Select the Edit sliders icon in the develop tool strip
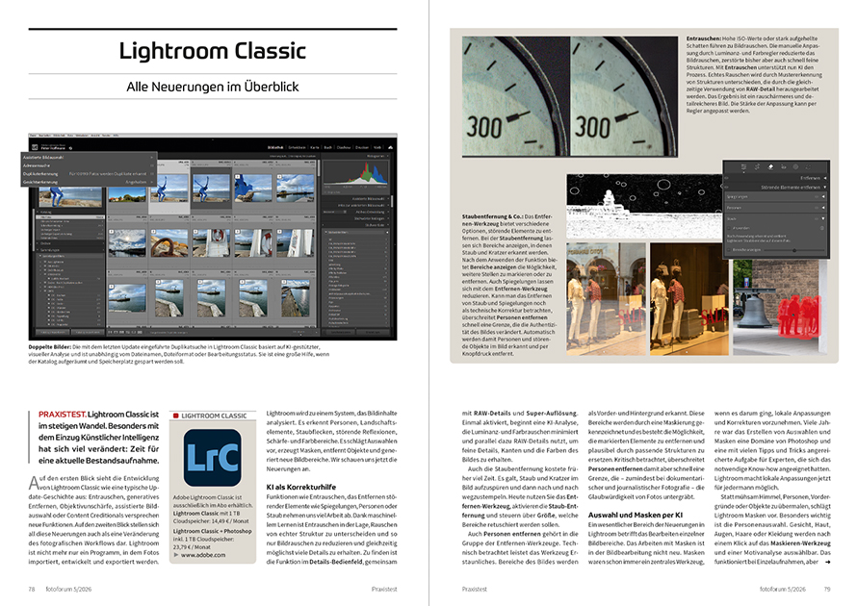The image size is (857, 606). click(744, 166)
